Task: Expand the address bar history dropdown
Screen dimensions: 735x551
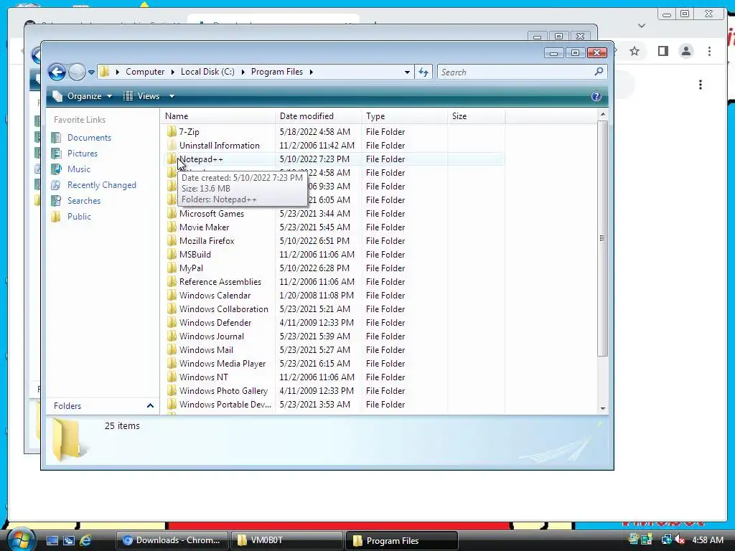Action: pyautogui.click(x=407, y=72)
